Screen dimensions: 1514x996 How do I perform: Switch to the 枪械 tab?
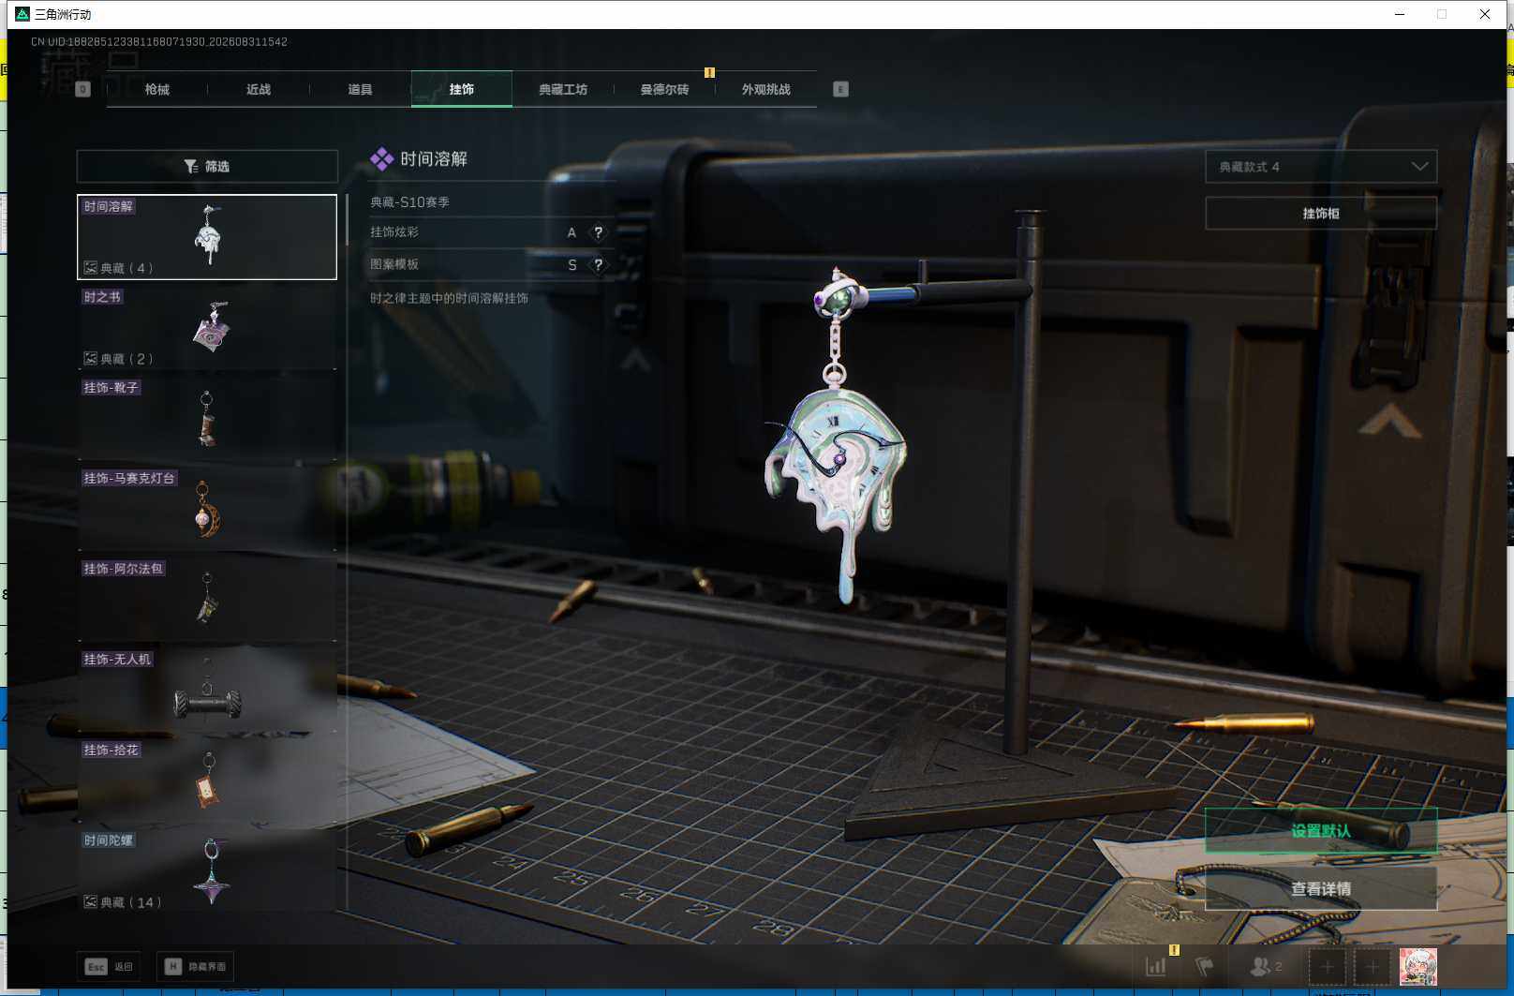157,89
